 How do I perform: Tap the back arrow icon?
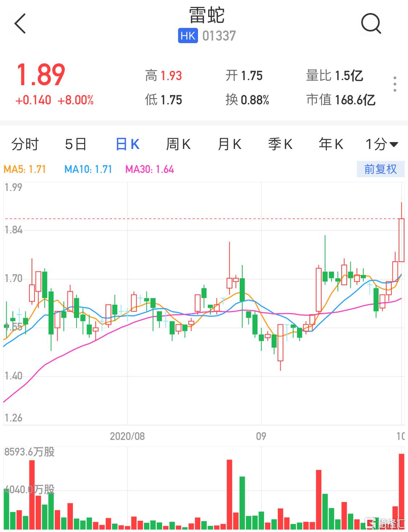(20, 24)
